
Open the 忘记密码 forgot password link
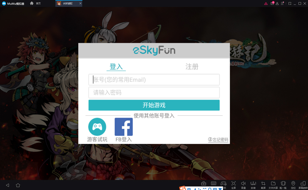(x=218, y=140)
